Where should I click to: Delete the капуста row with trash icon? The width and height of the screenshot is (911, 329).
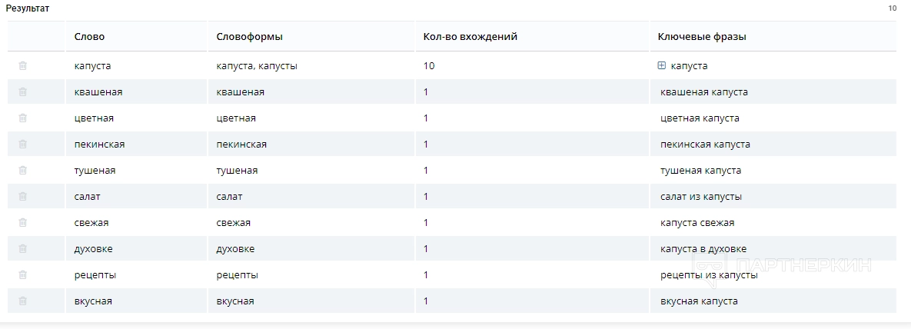(23, 66)
